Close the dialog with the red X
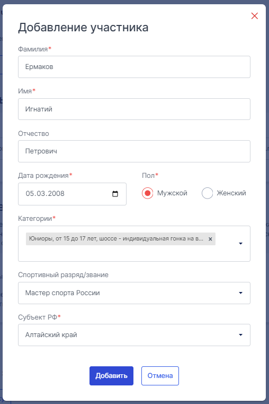 click(x=254, y=16)
